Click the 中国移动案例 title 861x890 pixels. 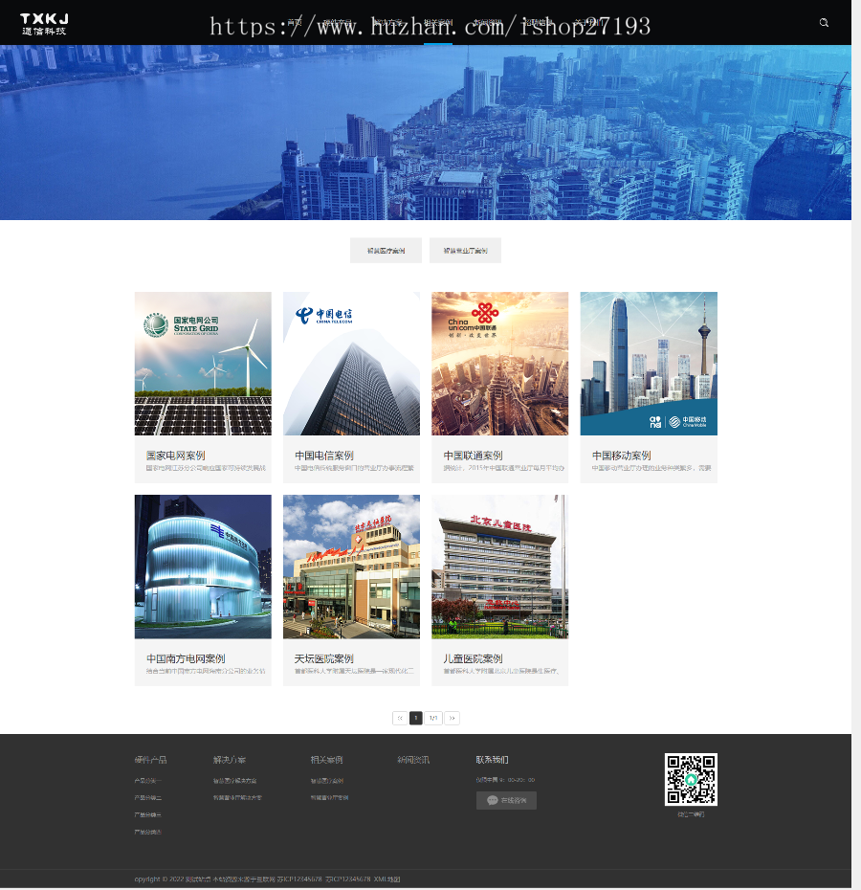(622, 456)
